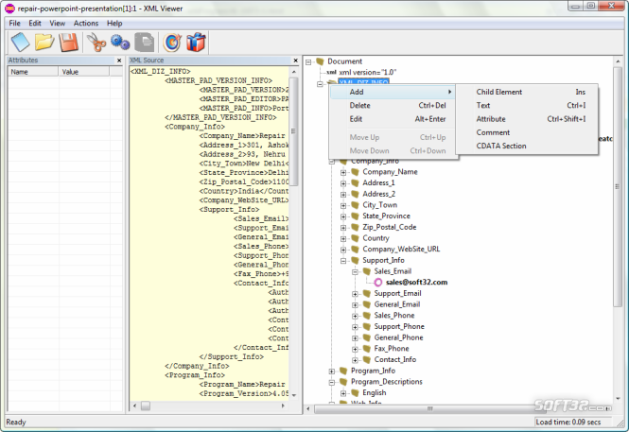
Task: Select the xml version="1.0" node
Action: 367,72
